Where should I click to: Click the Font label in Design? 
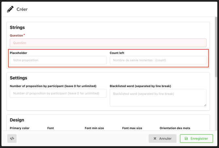tap(50, 128)
